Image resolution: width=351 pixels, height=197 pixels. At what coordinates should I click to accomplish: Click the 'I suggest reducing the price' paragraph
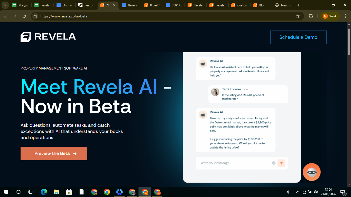(237, 143)
